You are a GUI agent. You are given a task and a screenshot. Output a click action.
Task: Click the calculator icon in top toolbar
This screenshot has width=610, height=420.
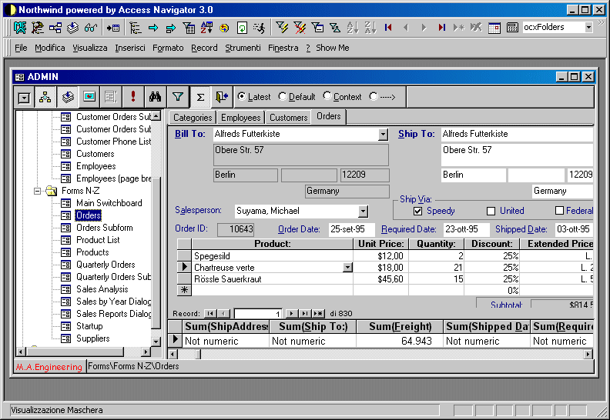pyautogui.click(x=512, y=28)
